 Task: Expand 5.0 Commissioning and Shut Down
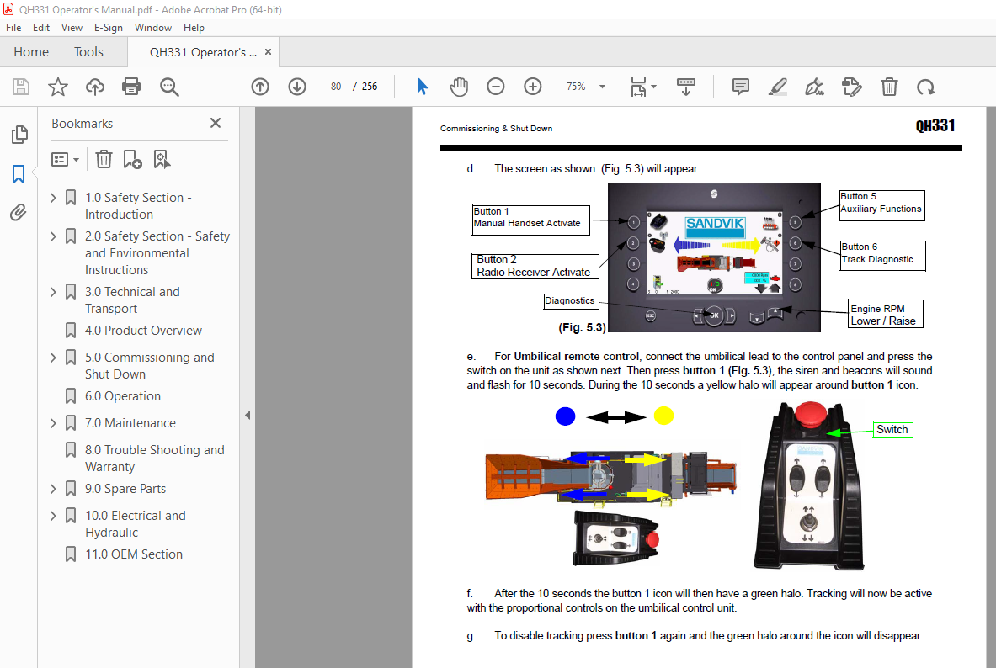[53, 358]
